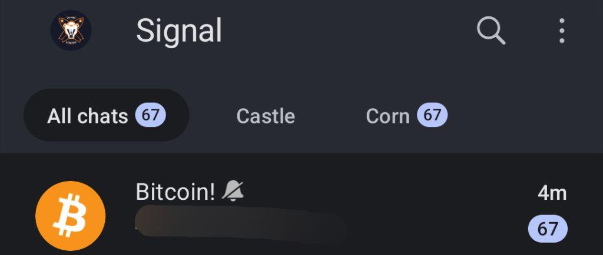Tap the 67 badge beside Corn
Viewport: 603px width, 255px height.
pyautogui.click(x=432, y=115)
